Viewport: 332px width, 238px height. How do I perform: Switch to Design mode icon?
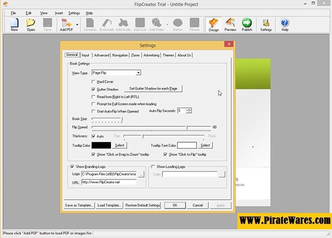pyautogui.click(x=214, y=22)
